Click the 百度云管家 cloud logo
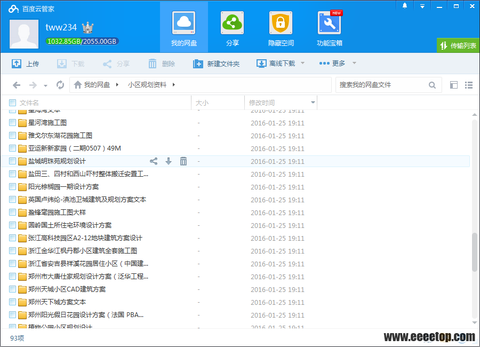Screen dimensions: 480x347 (x=13, y=9)
